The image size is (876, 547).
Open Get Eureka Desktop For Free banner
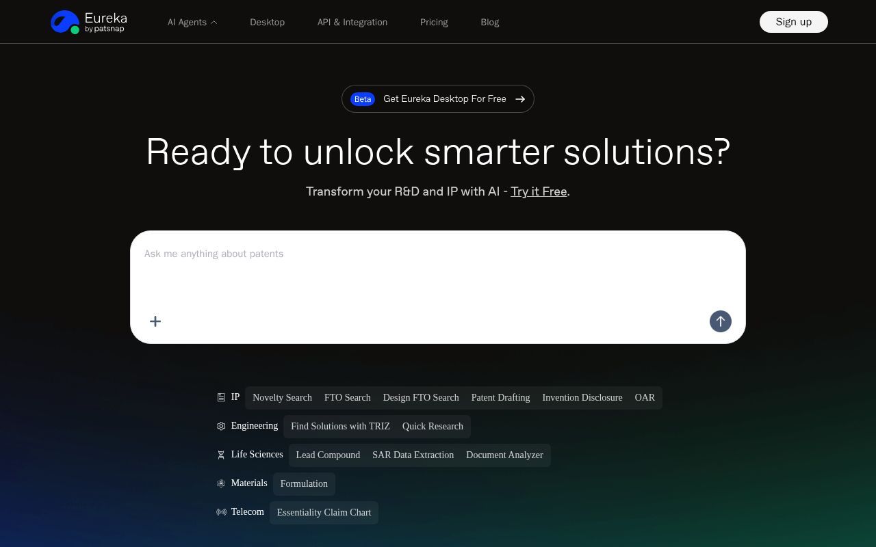point(438,99)
